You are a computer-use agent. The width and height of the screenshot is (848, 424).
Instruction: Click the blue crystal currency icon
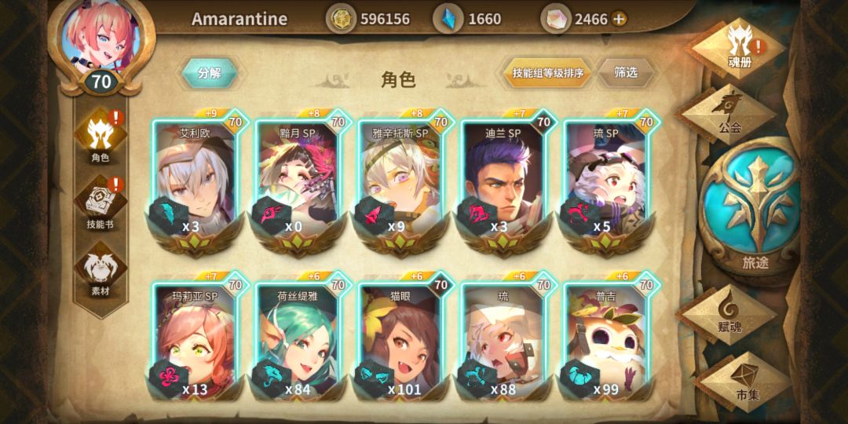(448, 20)
